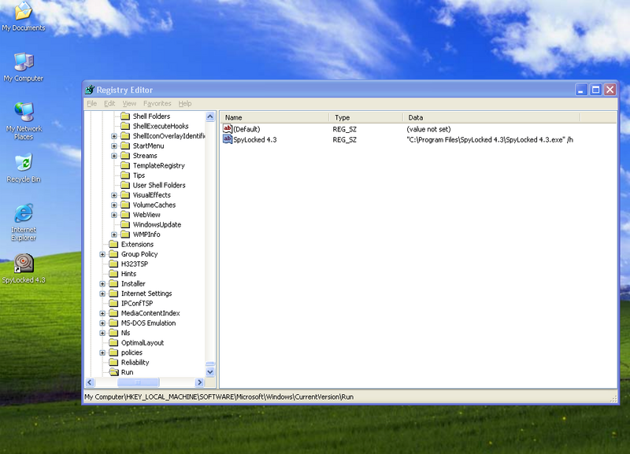Open the File menu
630x454 pixels.
(91, 104)
